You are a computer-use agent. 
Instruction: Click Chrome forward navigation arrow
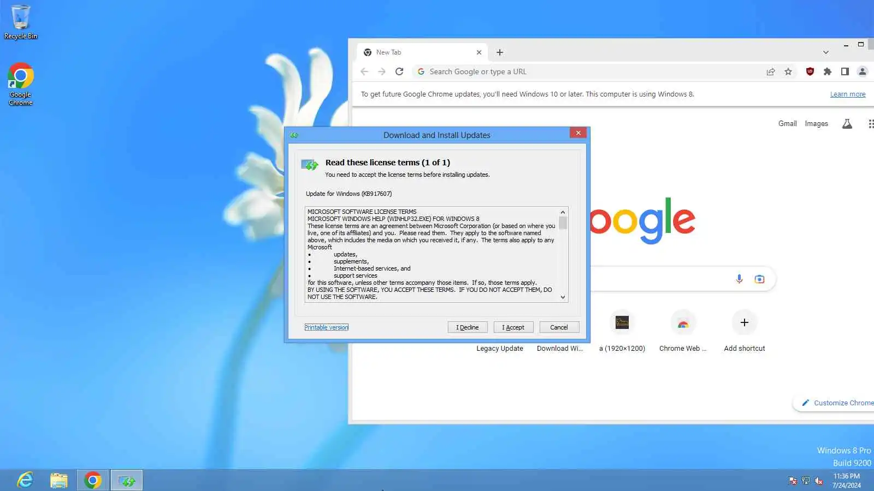pos(382,71)
